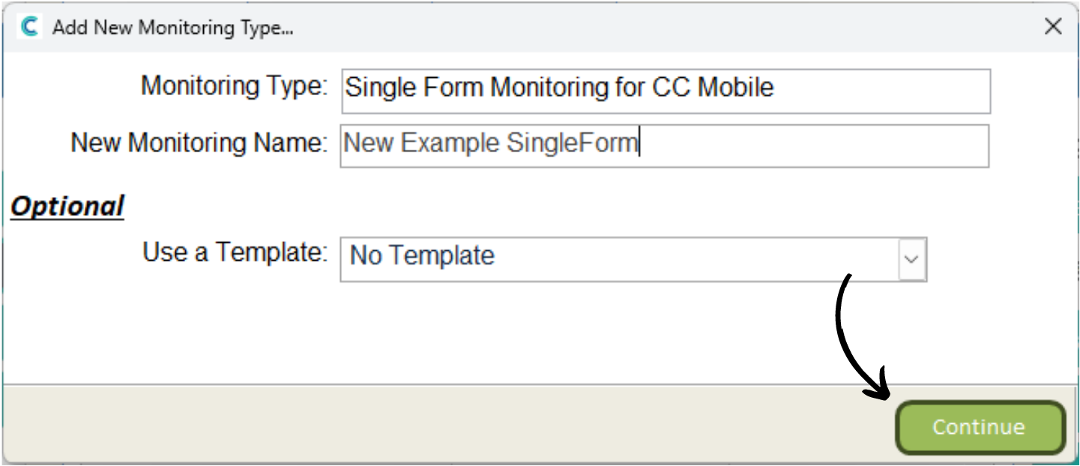Click the app logo in title bar
Screen dimensions: 1080x466
(x=29, y=28)
